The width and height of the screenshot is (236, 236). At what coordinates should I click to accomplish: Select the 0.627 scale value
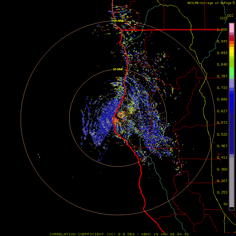point(222,111)
